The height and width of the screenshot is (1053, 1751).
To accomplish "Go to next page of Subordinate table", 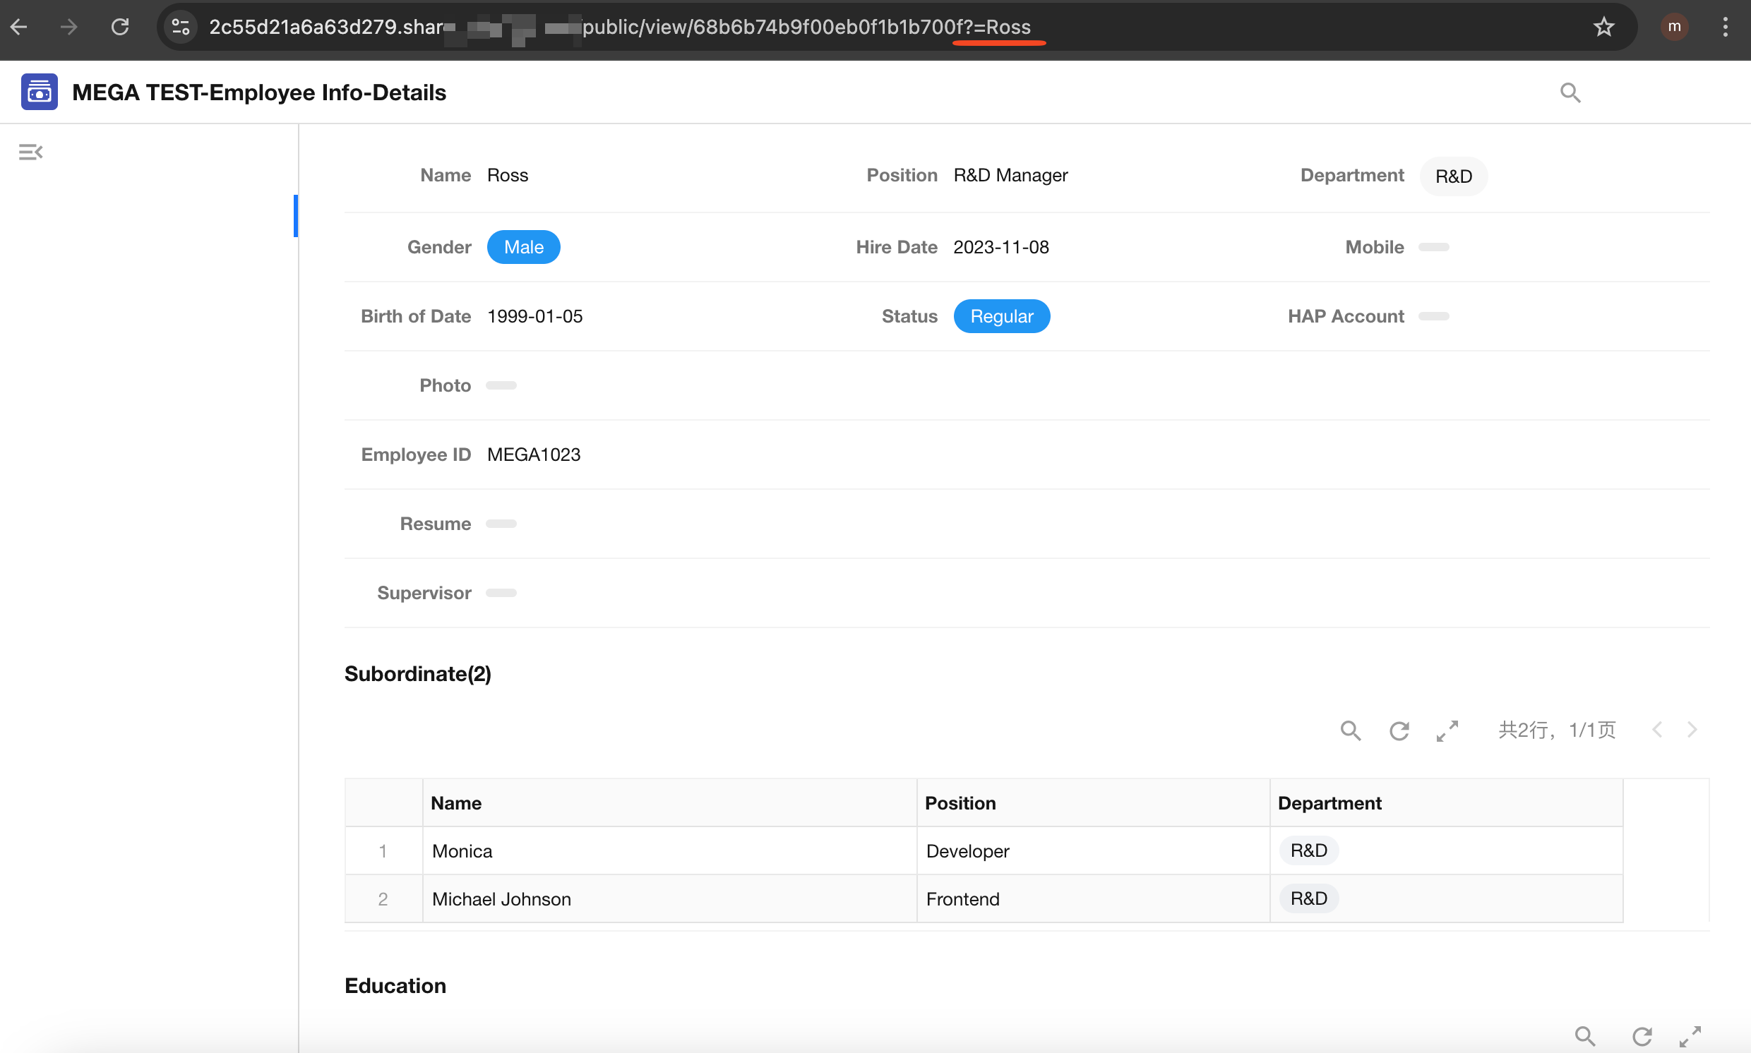I will tap(1692, 730).
